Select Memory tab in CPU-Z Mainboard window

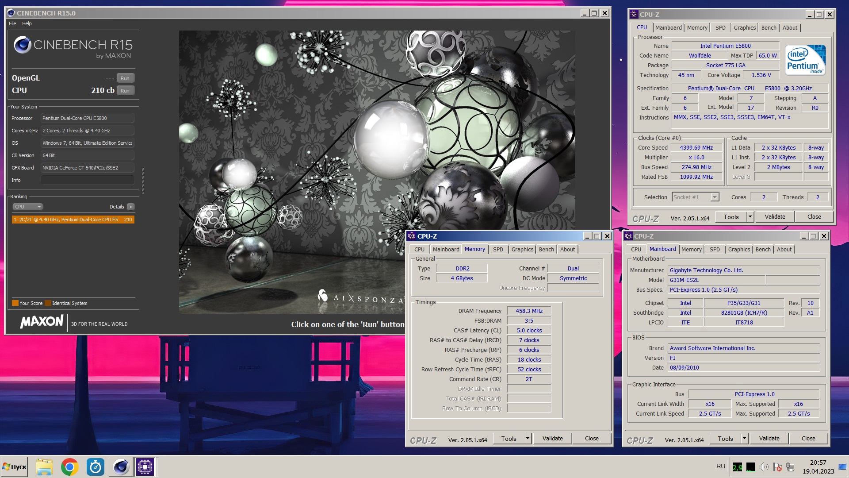tap(691, 249)
